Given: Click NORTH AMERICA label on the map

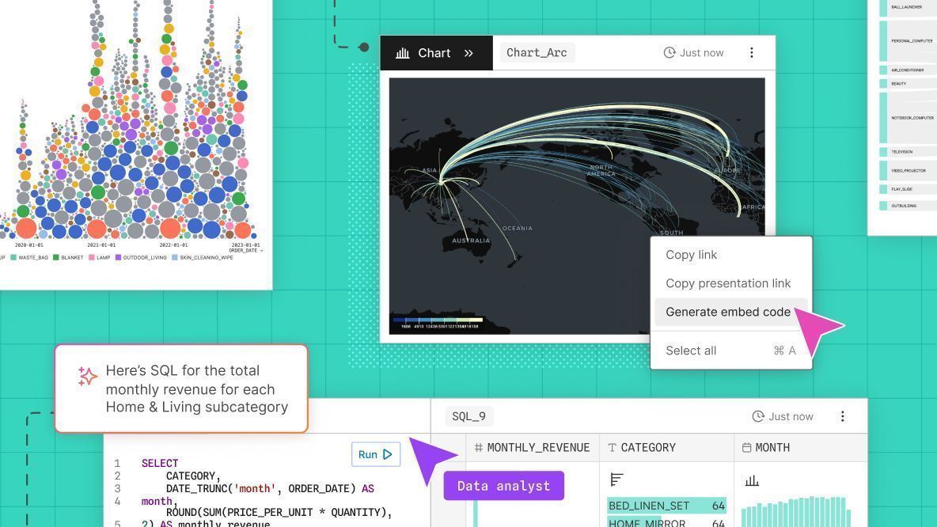Looking at the screenshot, I should pyautogui.click(x=601, y=170).
